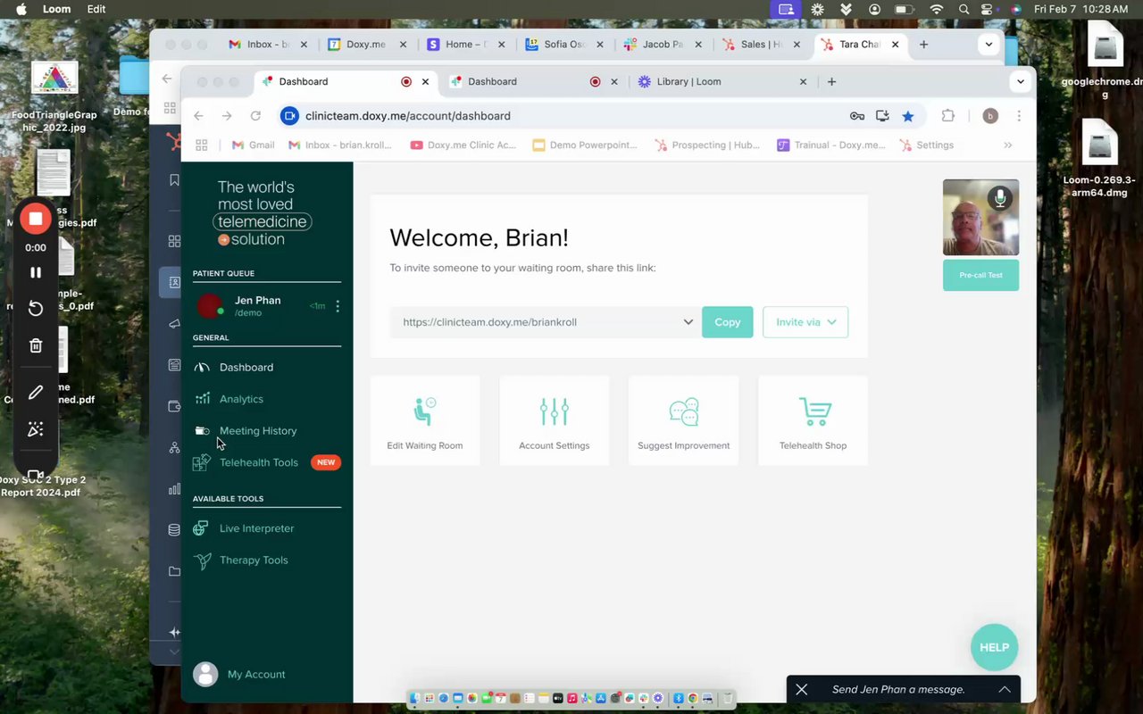The height and width of the screenshot is (714, 1143).
Task: Open front Chrome window tab search dropdown
Action: click(1021, 81)
